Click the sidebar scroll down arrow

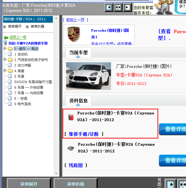point(56,174)
